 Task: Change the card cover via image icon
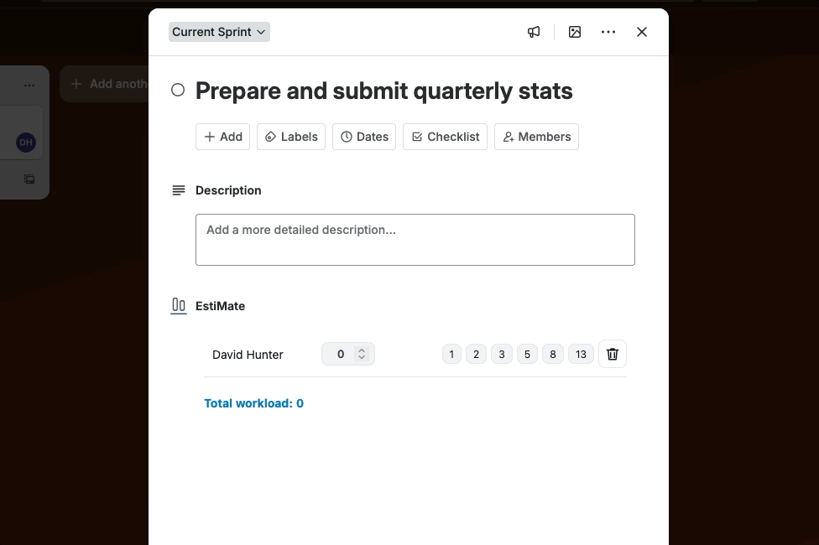click(x=575, y=32)
